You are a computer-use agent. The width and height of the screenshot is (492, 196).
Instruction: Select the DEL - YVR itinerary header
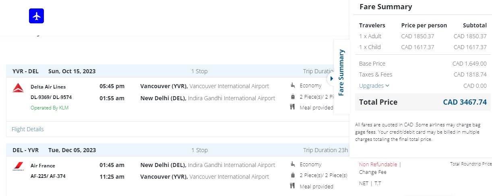25,150
